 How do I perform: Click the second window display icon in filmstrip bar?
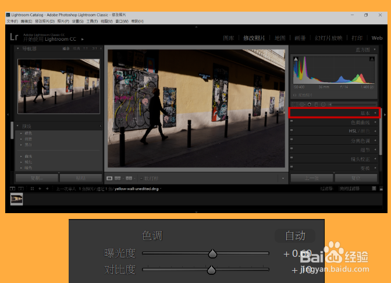click(21, 189)
